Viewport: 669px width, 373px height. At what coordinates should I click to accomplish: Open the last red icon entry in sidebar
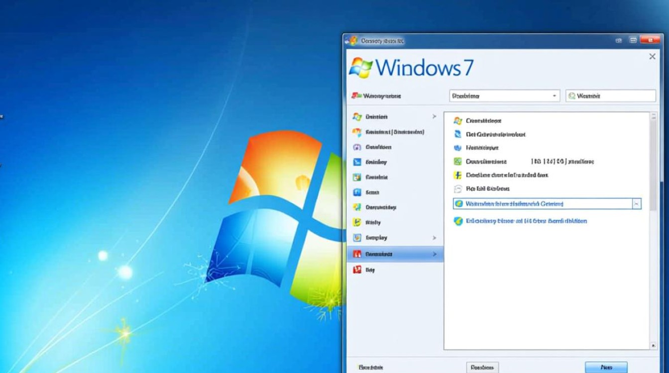(357, 270)
